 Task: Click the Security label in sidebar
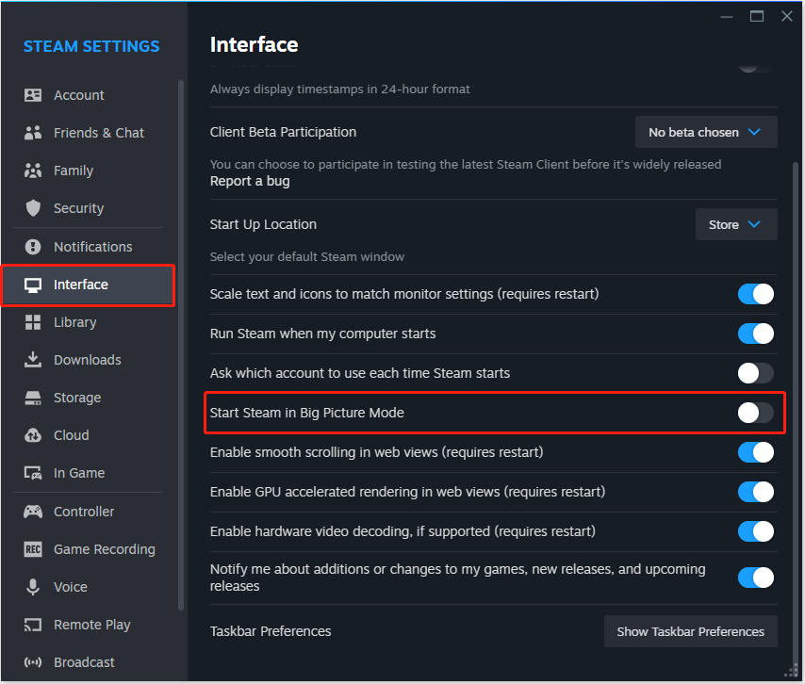[78, 208]
